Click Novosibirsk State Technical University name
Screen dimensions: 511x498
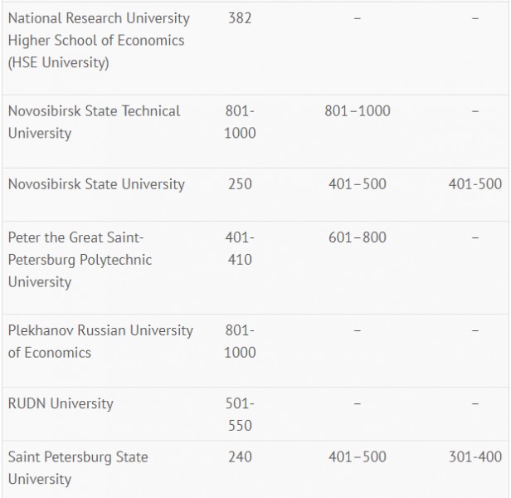coord(94,122)
